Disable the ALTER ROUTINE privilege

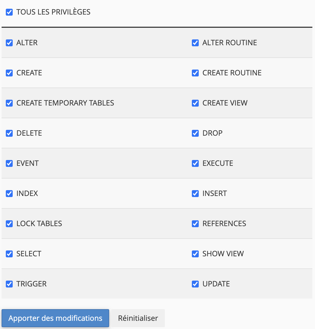pos(195,43)
